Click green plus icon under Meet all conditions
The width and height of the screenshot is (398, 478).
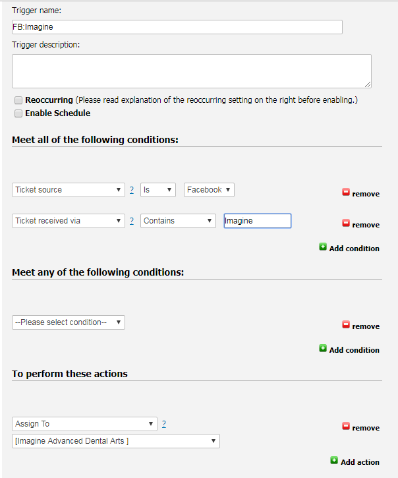[323, 247]
